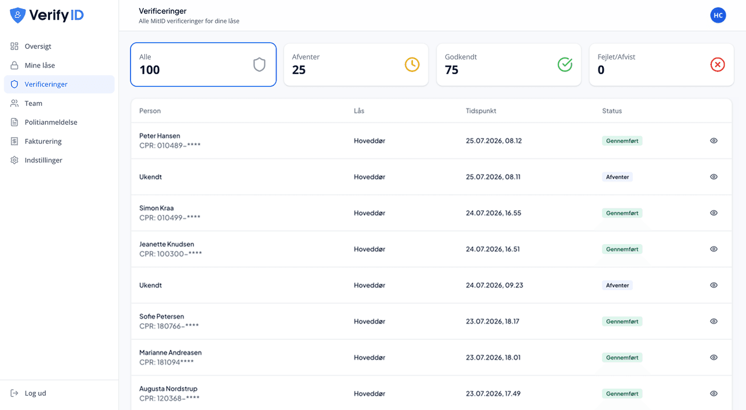Click the Fakturering invoice icon

pos(14,141)
